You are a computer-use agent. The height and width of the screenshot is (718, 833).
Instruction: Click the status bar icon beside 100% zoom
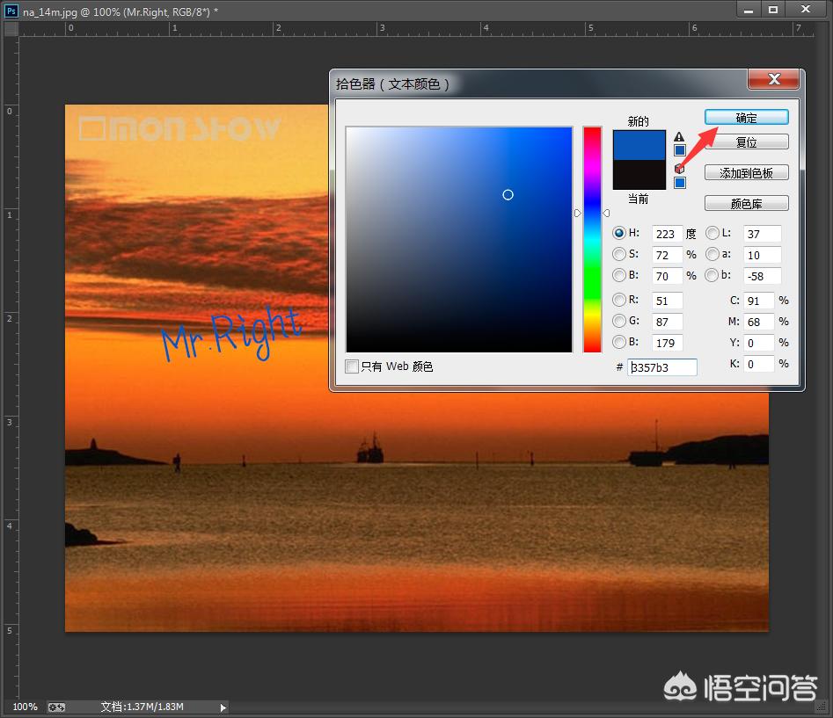(x=55, y=707)
